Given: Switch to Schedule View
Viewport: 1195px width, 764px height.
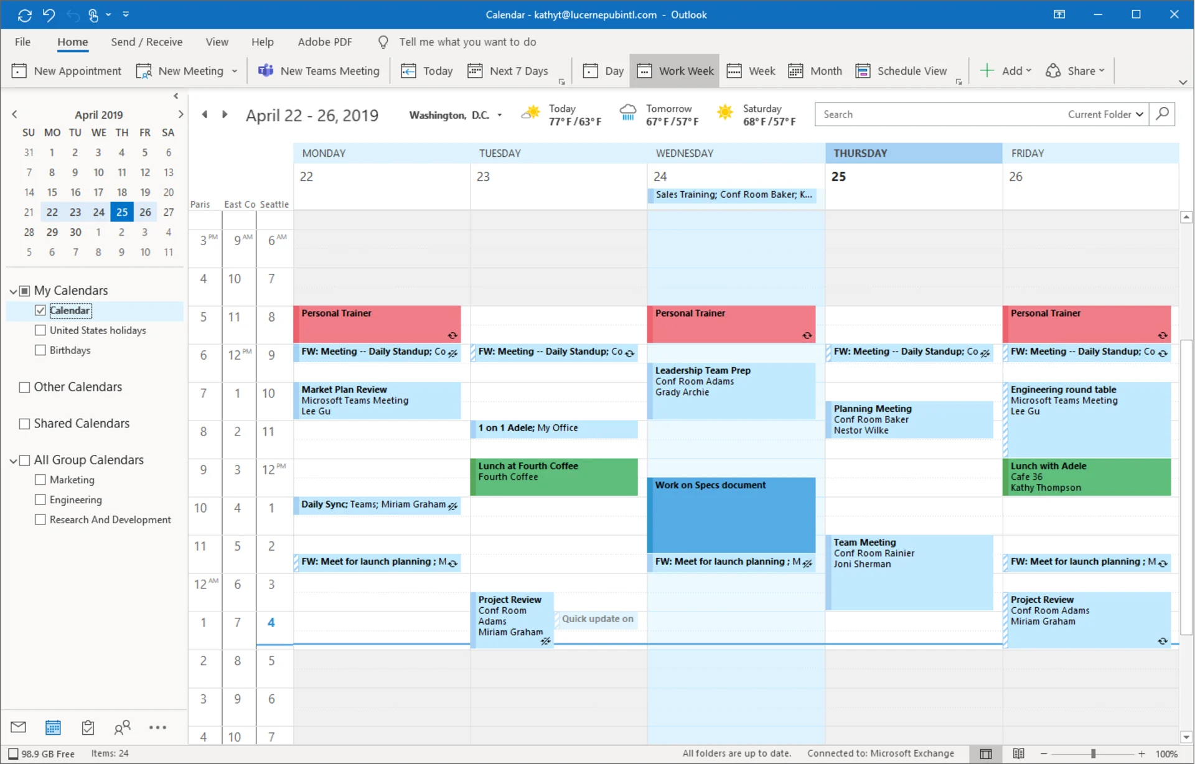Looking at the screenshot, I should coord(902,70).
